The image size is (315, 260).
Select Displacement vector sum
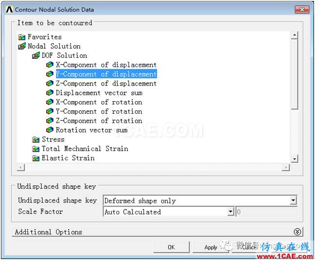coord(99,93)
